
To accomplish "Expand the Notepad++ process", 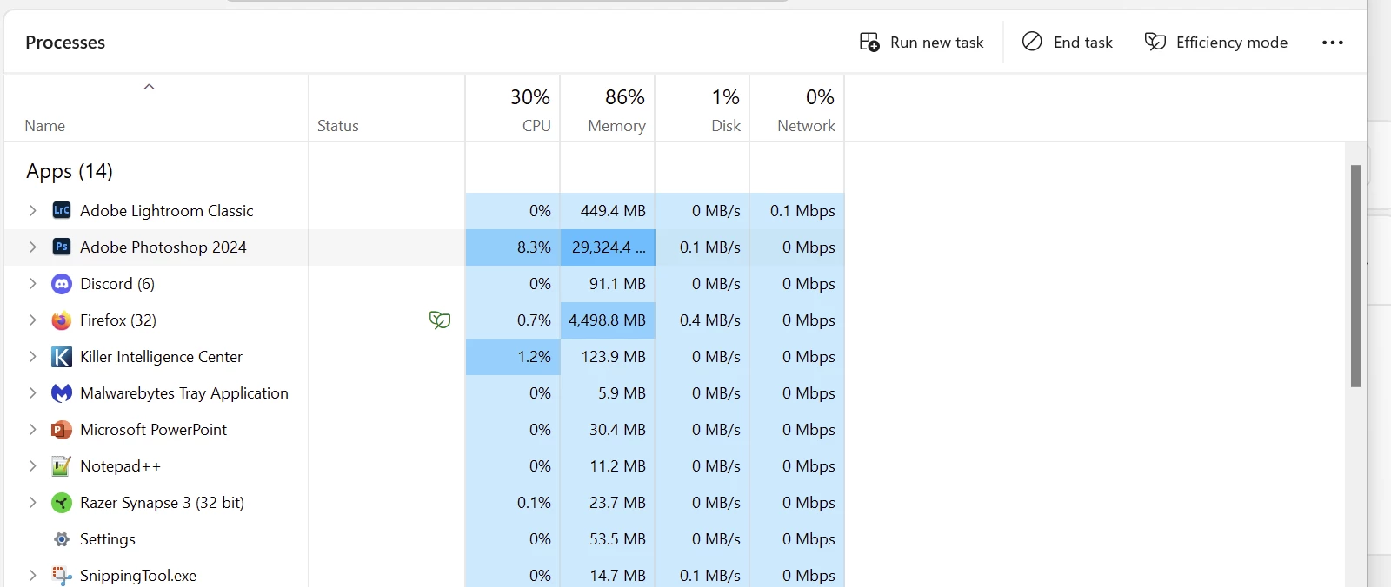I will point(32,465).
